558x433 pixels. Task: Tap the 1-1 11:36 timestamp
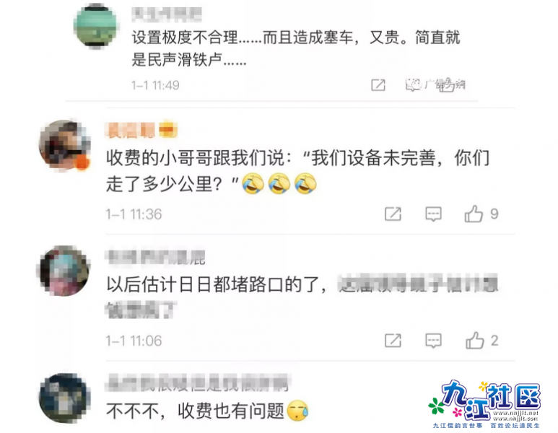[134, 214]
